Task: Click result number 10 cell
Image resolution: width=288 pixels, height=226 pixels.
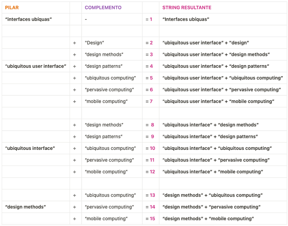Action: point(151,148)
